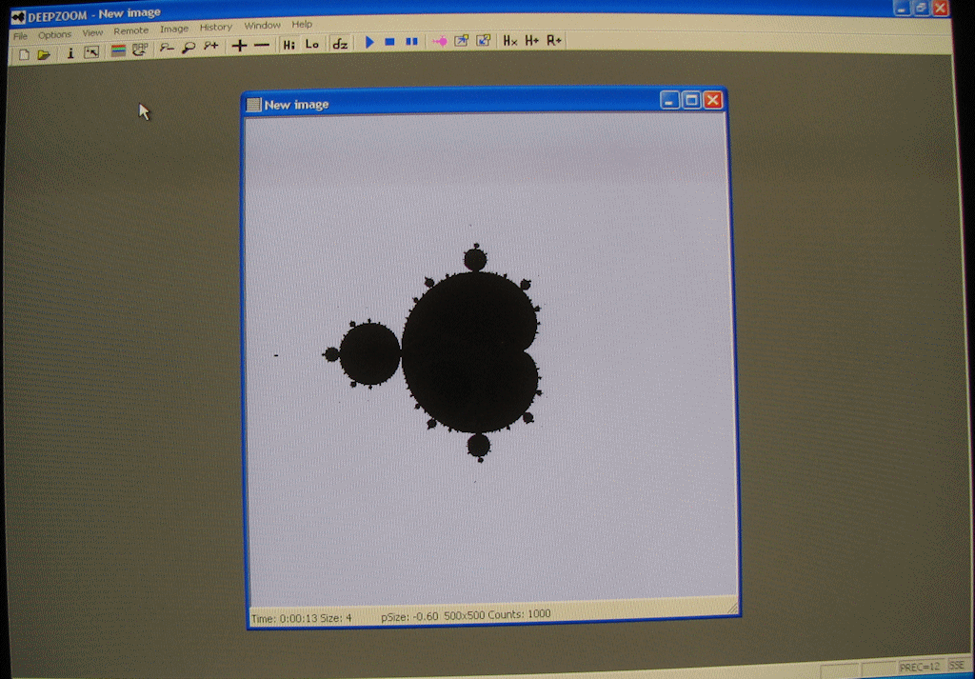Click the H+ history toolbar icon
975x679 pixels.
click(x=531, y=40)
